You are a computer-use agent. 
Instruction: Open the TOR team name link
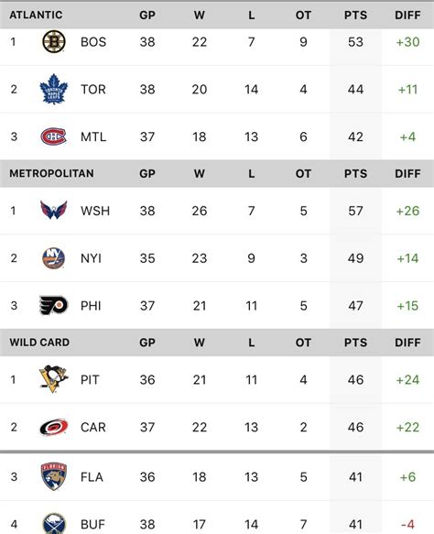coord(92,89)
